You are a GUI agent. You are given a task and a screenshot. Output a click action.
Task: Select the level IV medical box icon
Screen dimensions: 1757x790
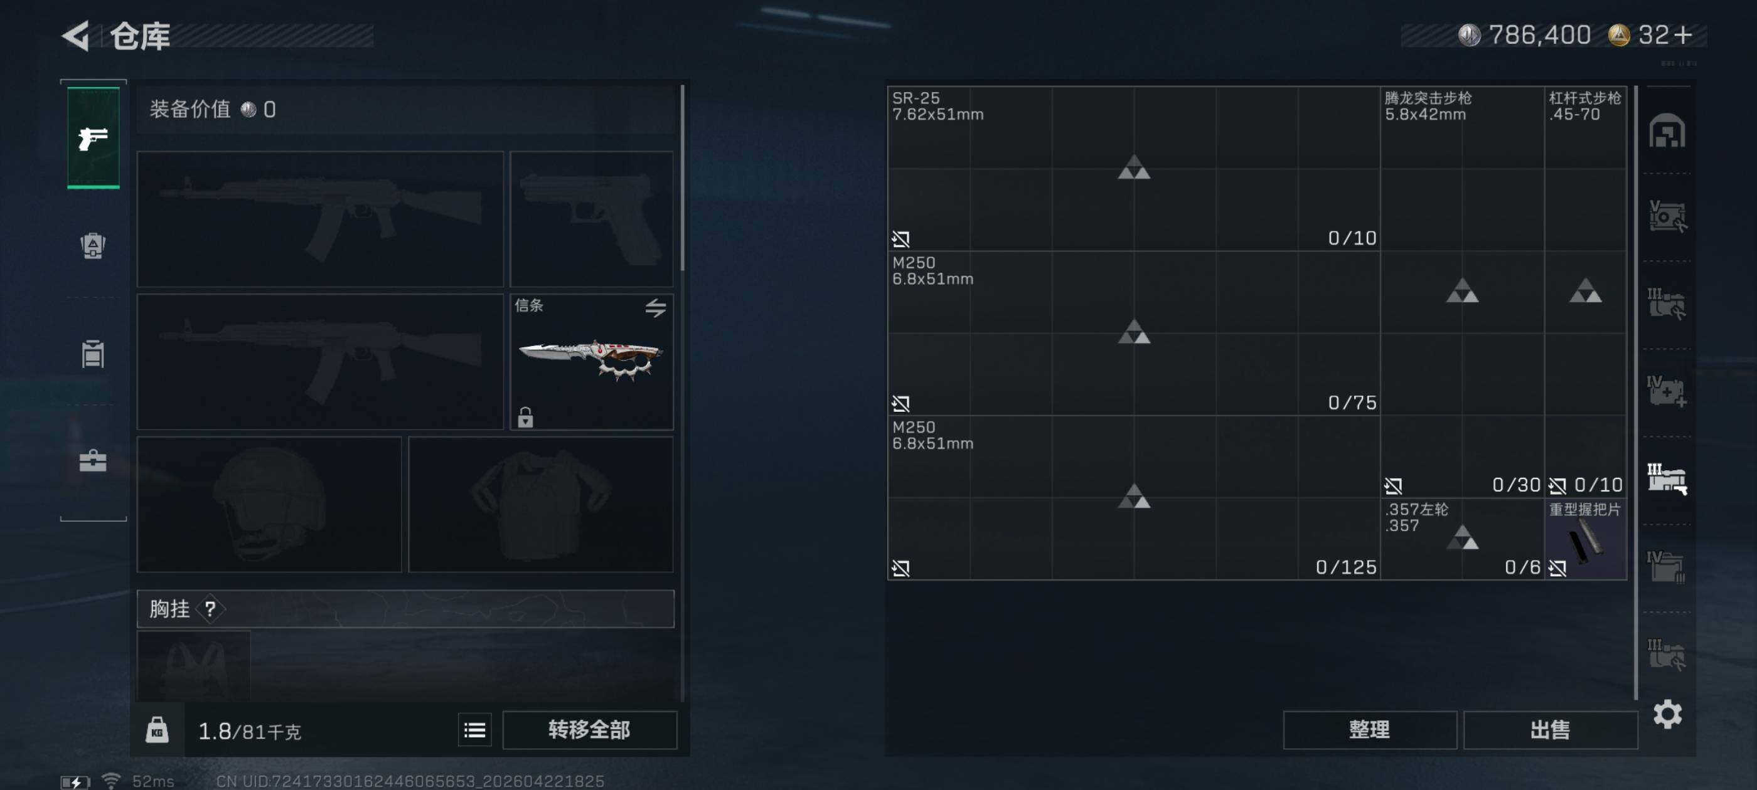pos(1667,391)
